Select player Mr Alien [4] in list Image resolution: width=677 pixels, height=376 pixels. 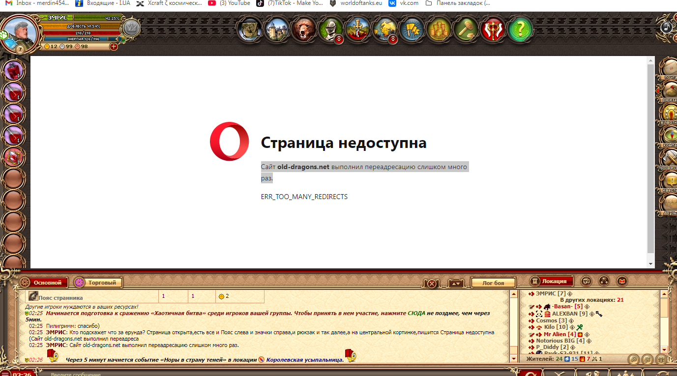(559, 334)
